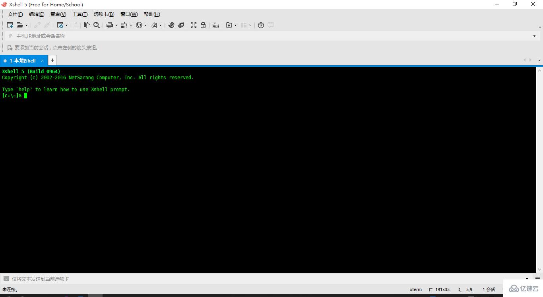Create a new session with the New toolbar icon
The height and width of the screenshot is (297, 543).
(10, 25)
